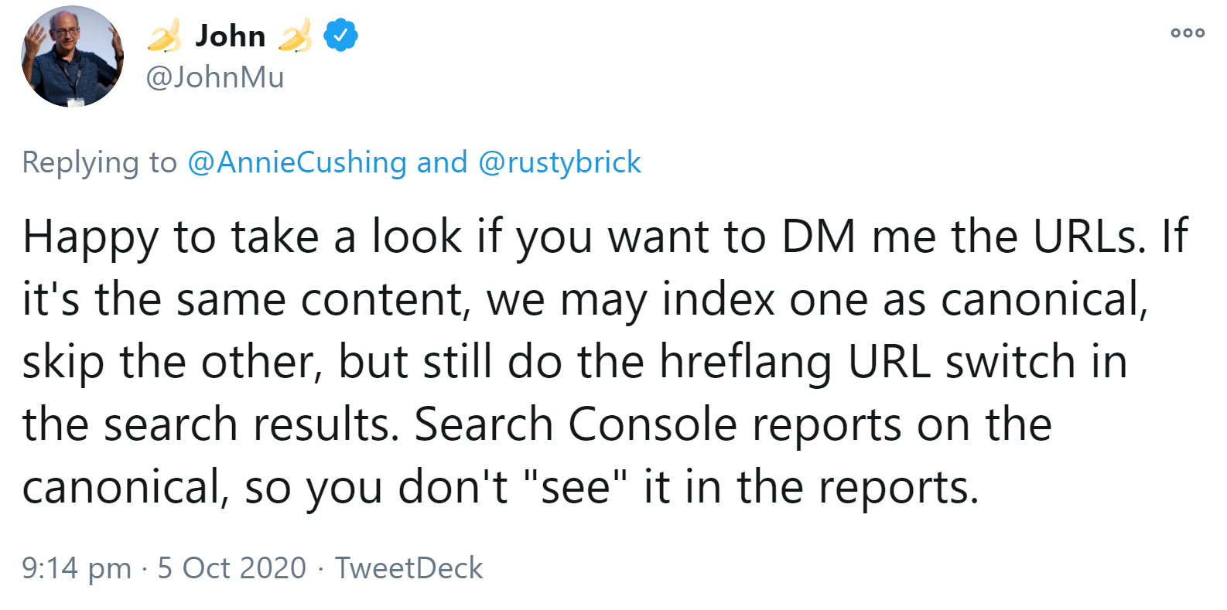
Task: Click John's display name
Action: click(x=231, y=35)
